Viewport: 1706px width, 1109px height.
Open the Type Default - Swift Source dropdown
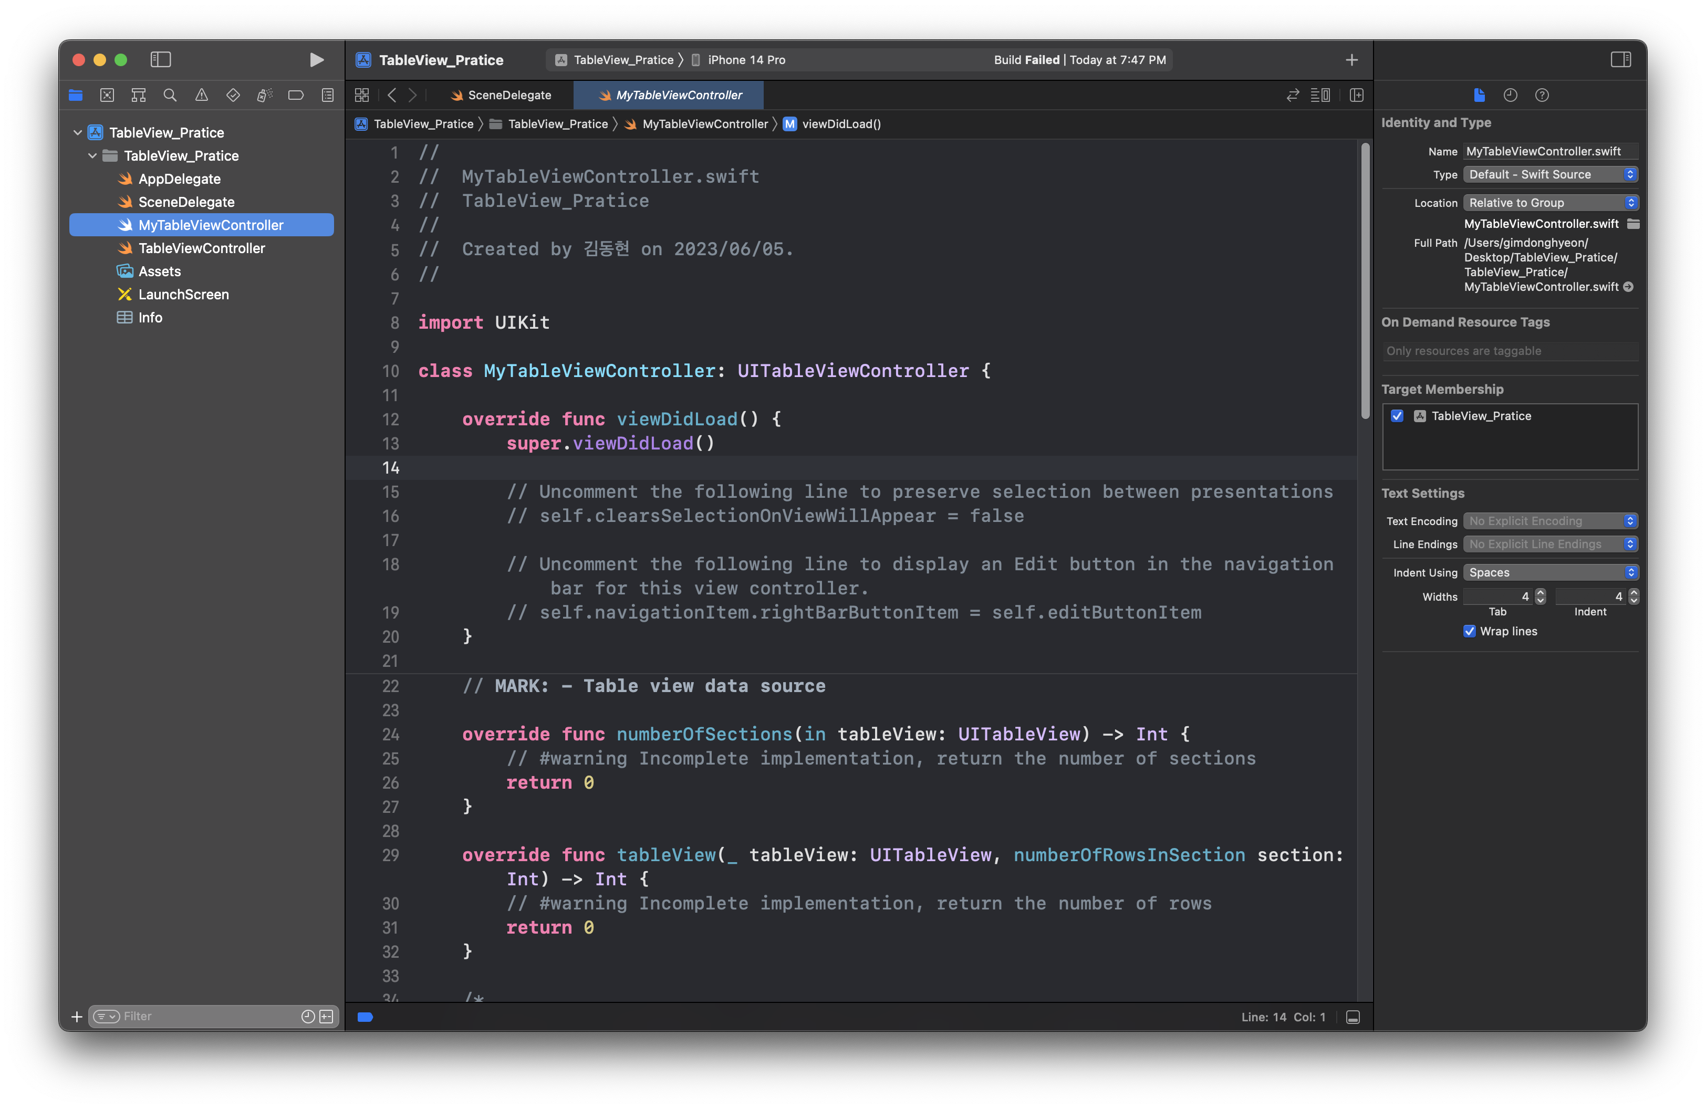[1549, 174]
